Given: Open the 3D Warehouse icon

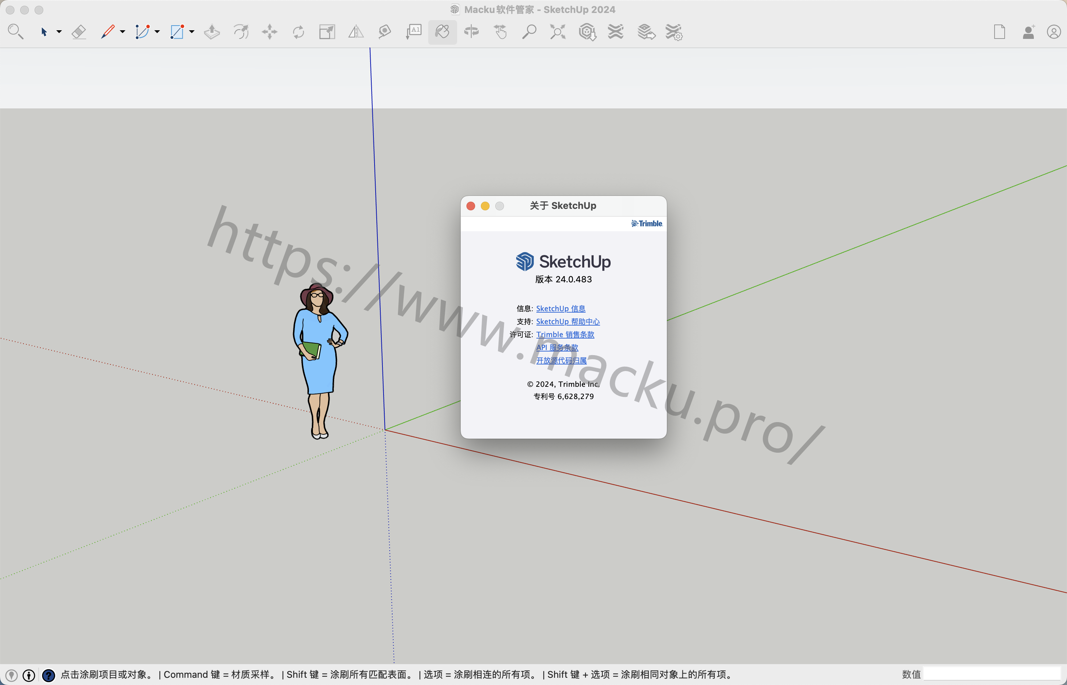Looking at the screenshot, I should pyautogui.click(x=587, y=32).
